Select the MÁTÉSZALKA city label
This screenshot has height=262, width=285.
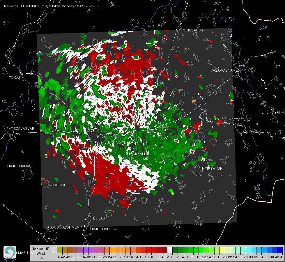pos(240,120)
